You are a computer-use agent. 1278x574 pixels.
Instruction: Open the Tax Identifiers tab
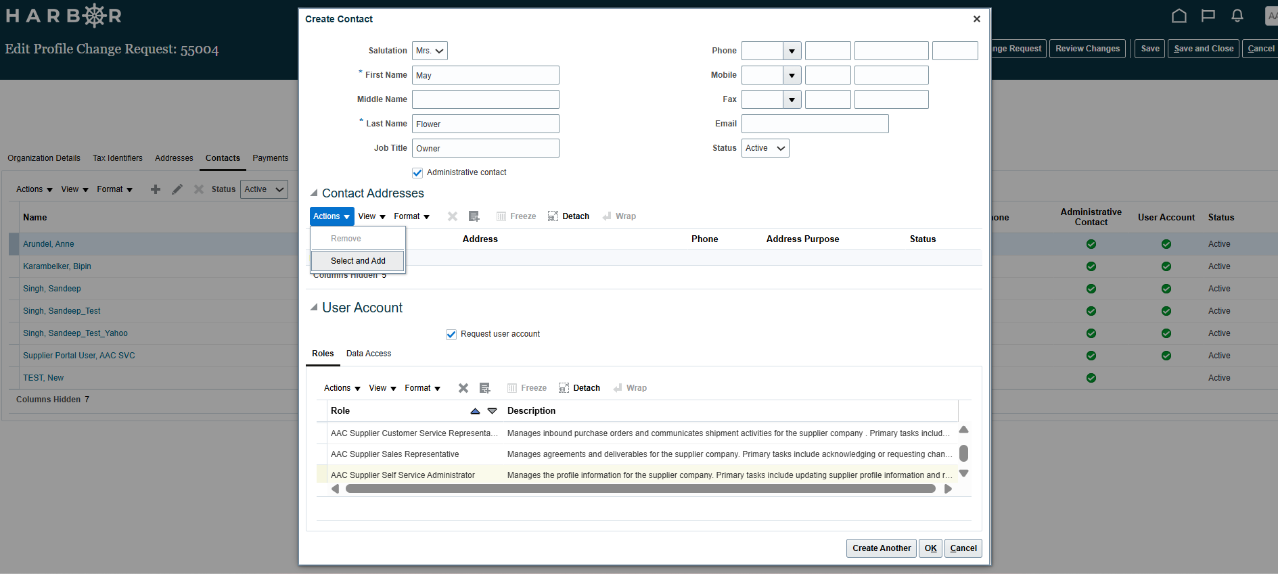(118, 158)
